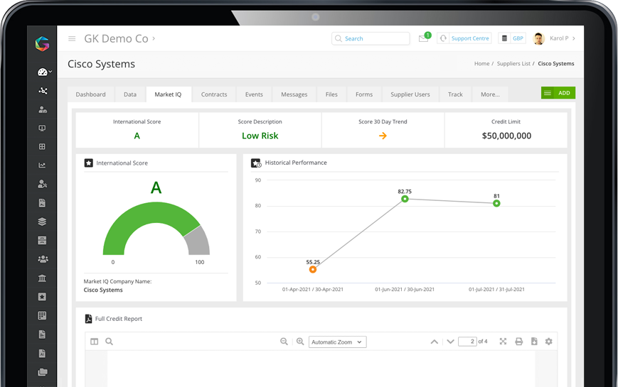This screenshot has width=618, height=387.
Task: Click the 82.75 data point on chart
Action: [405, 199]
